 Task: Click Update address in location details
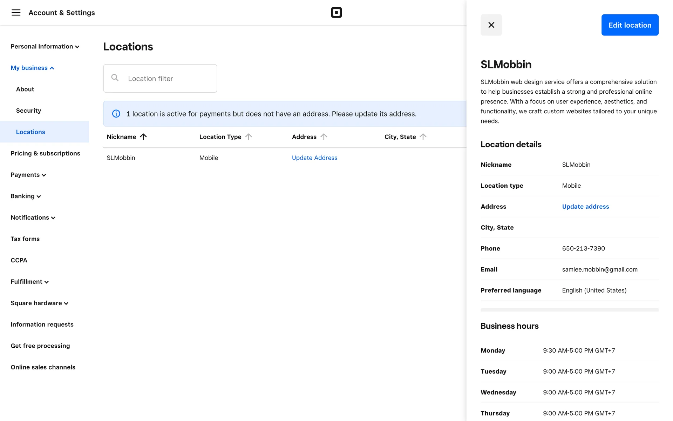tap(585, 207)
